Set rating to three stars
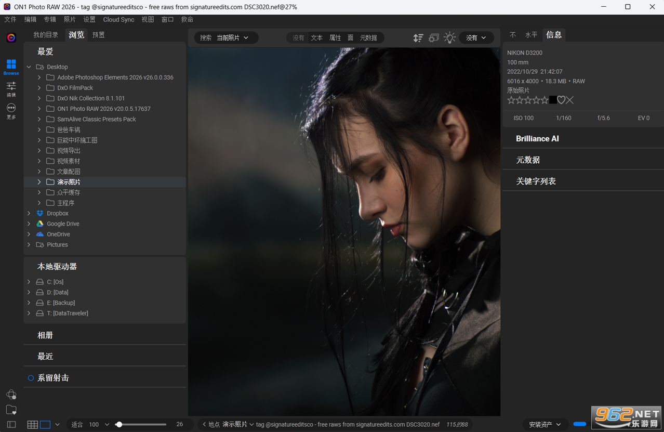 [528, 100]
